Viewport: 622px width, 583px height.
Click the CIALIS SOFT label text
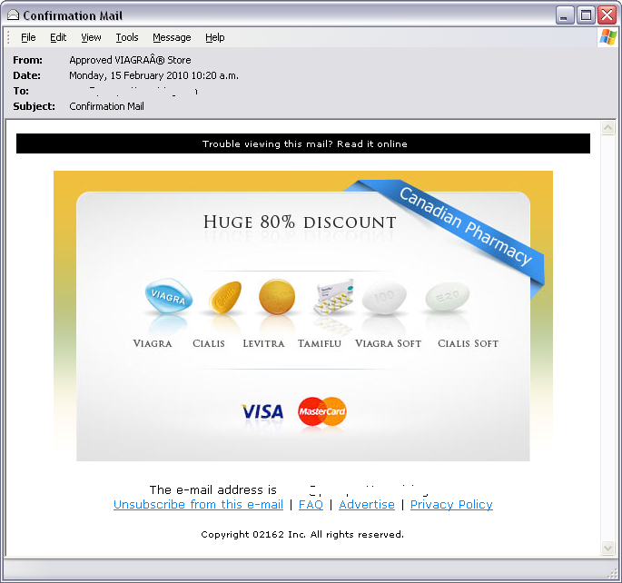(x=468, y=343)
